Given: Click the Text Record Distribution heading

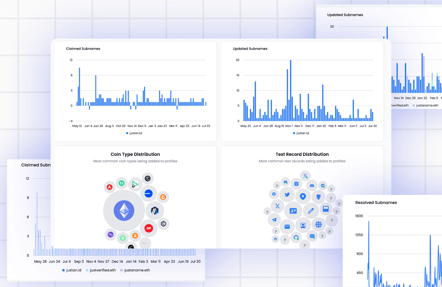Looking at the screenshot, I should coord(302,154).
